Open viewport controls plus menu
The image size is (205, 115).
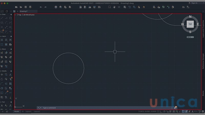(x=15, y=15)
